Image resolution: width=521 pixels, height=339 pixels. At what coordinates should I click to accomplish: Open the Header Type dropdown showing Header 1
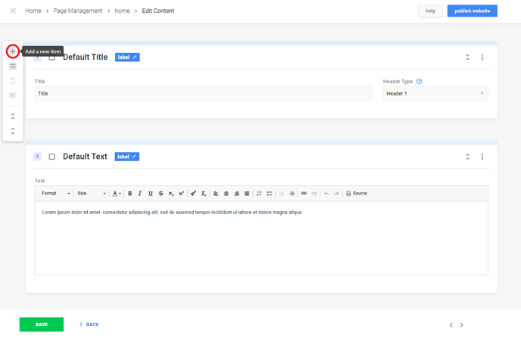(x=435, y=93)
